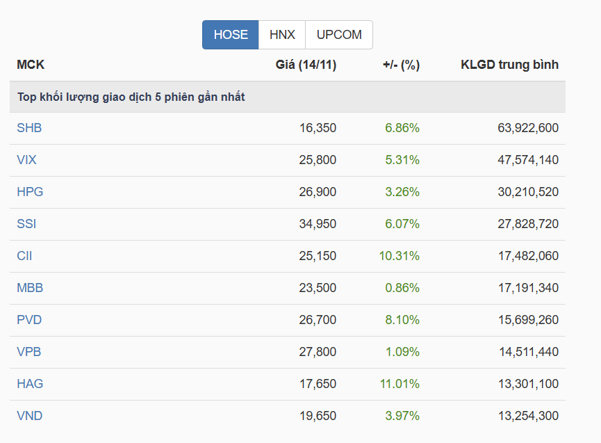Click HAG's 11.01% change value
Image resolution: width=601 pixels, height=443 pixels.
tap(400, 384)
